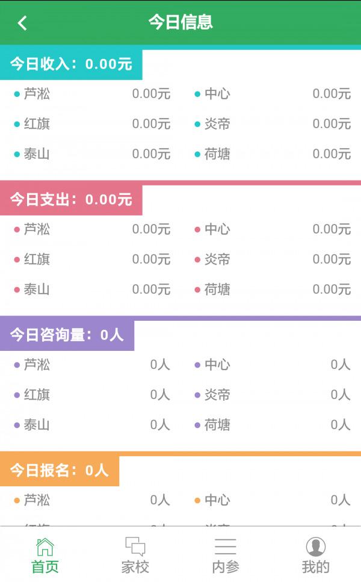Select 荷塘 under 今日支出

click(217, 289)
